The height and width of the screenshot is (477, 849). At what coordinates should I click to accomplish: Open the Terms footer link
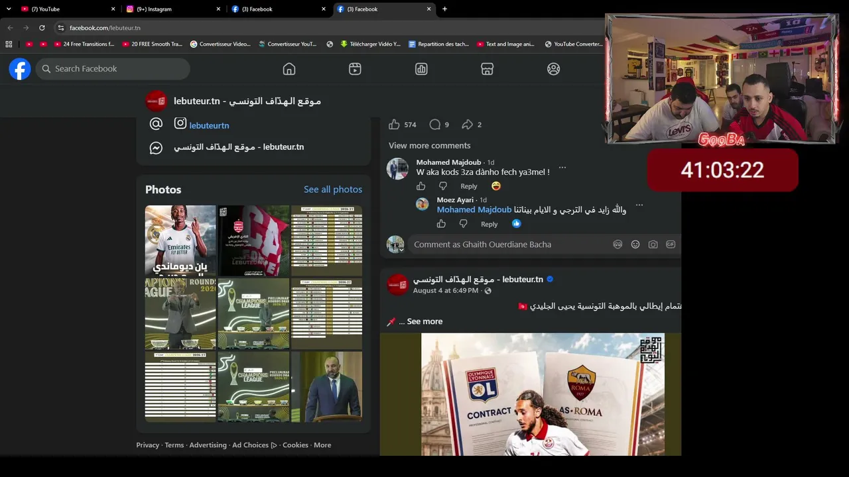[174, 445]
